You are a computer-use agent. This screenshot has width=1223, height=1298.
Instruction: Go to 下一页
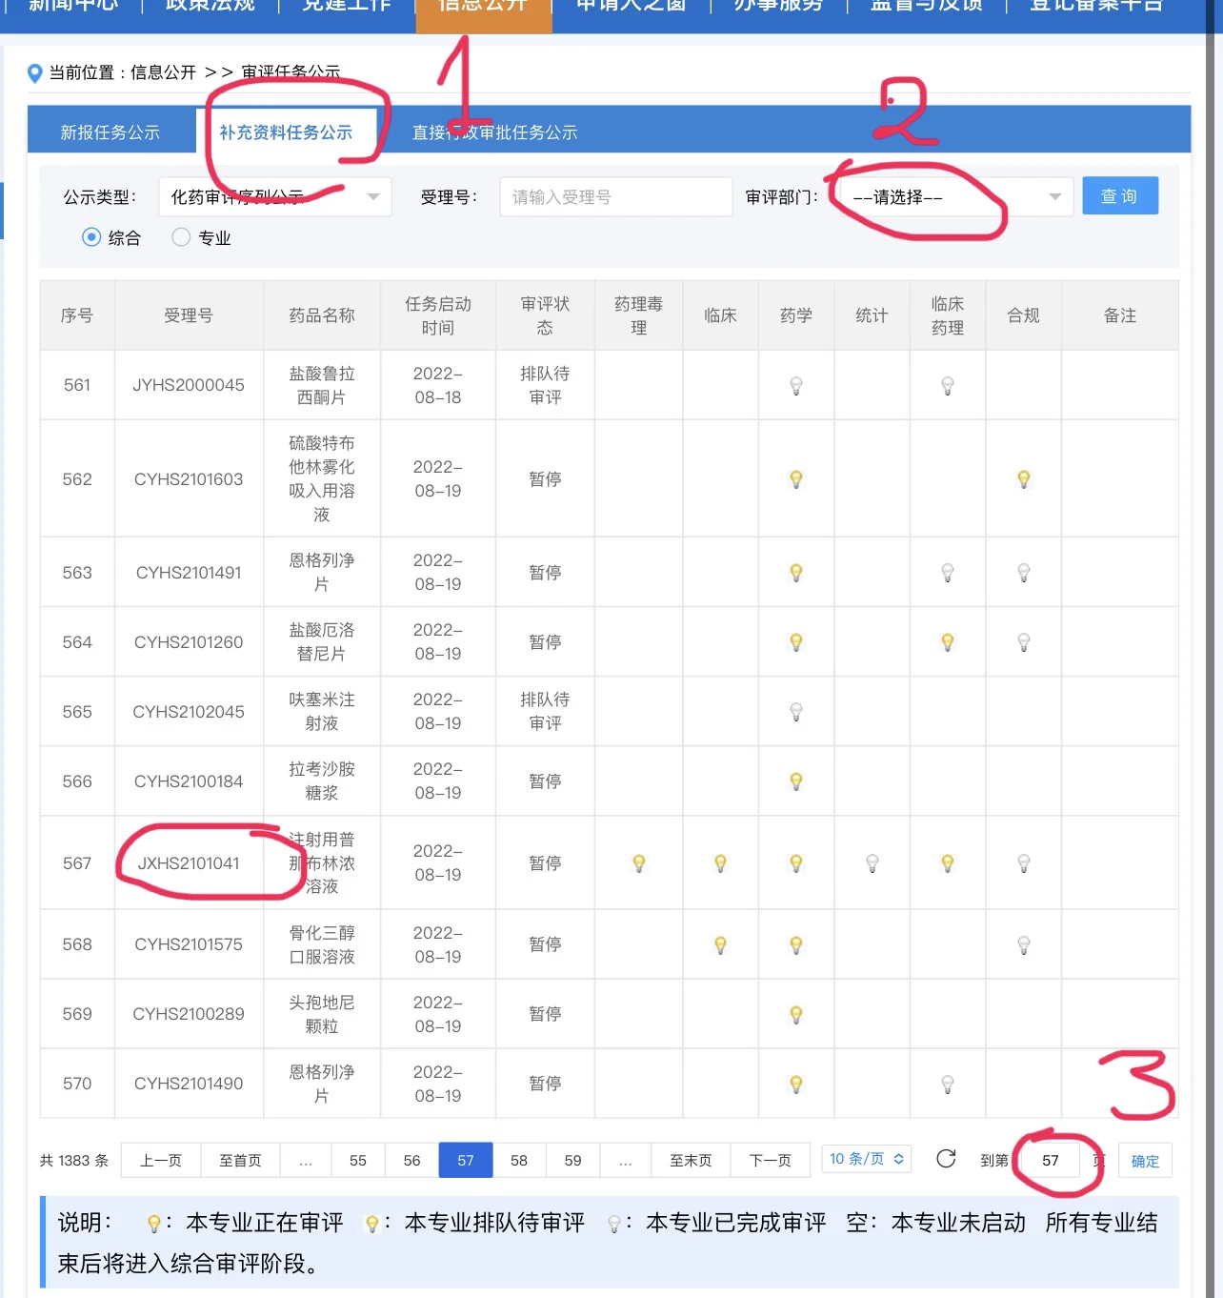(x=771, y=1161)
